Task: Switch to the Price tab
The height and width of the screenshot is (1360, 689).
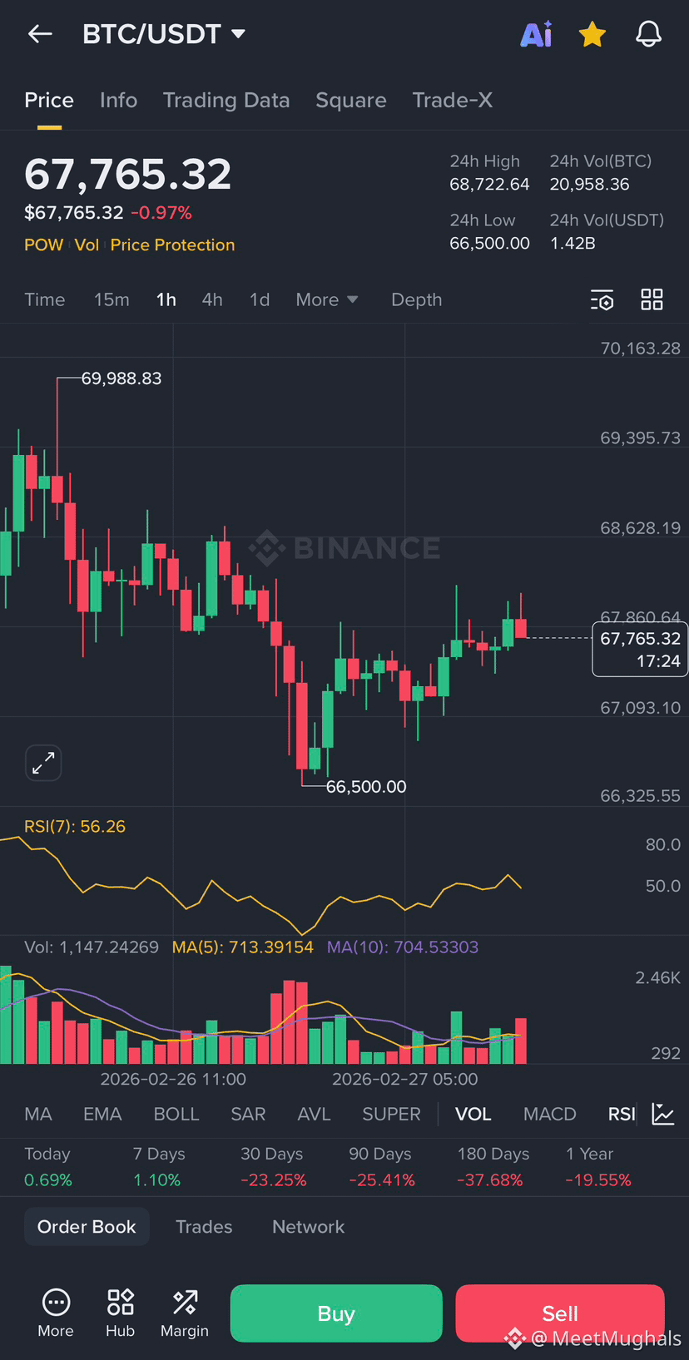Action: point(49,101)
